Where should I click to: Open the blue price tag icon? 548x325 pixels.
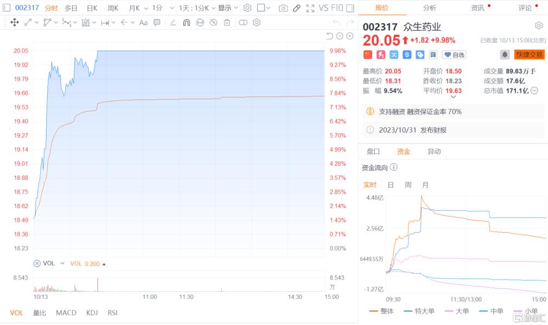point(420,55)
